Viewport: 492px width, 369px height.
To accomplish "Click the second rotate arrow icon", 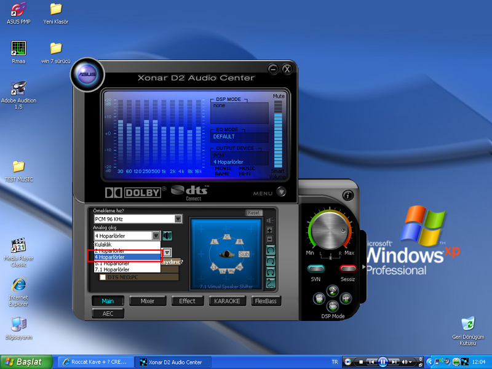I will pyautogui.click(x=271, y=261).
